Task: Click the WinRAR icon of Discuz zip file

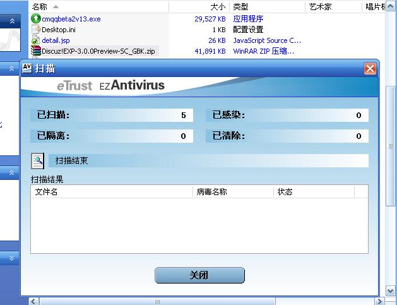Action: (x=36, y=51)
